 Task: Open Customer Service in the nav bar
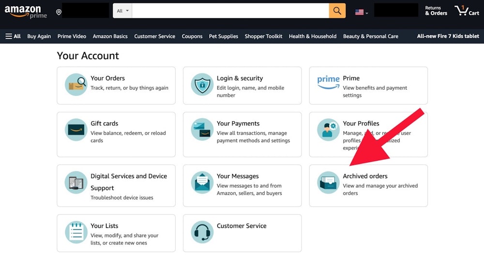click(x=155, y=36)
